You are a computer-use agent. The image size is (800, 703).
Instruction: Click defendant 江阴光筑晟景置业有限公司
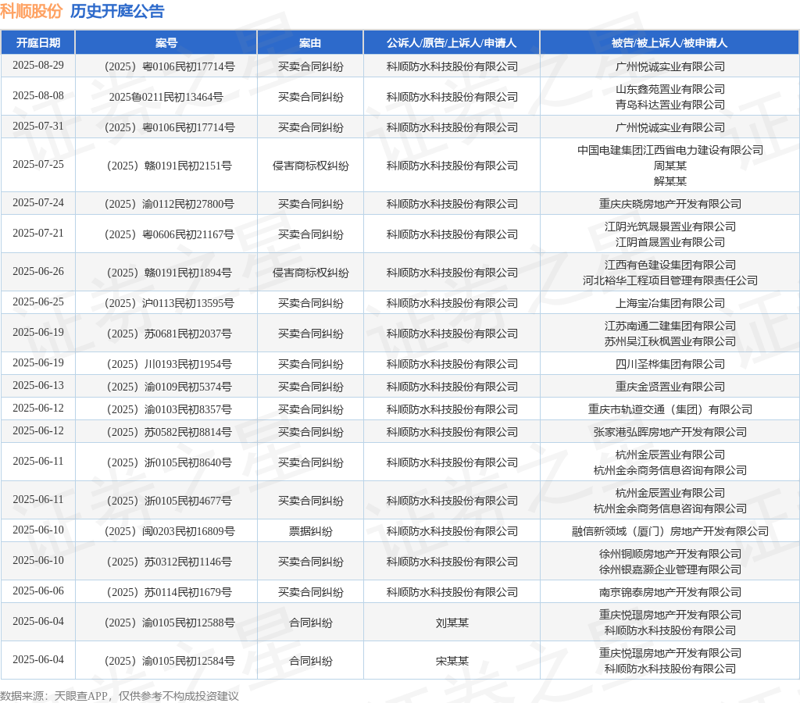tap(670, 227)
